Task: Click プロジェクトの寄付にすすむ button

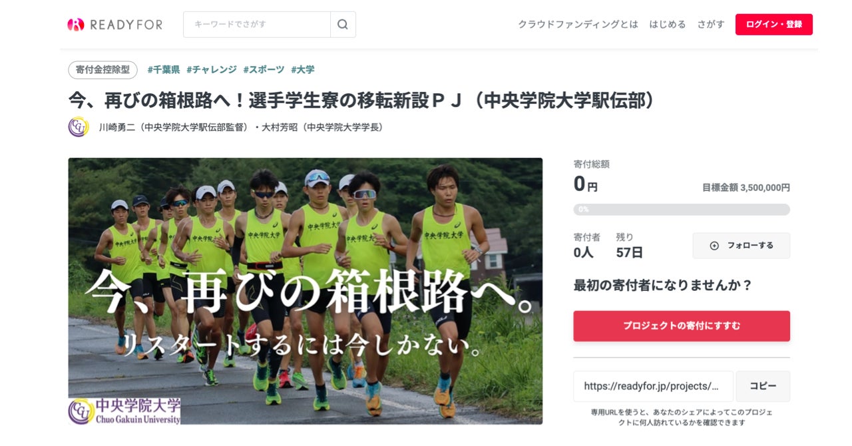Action: tap(682, 326)
